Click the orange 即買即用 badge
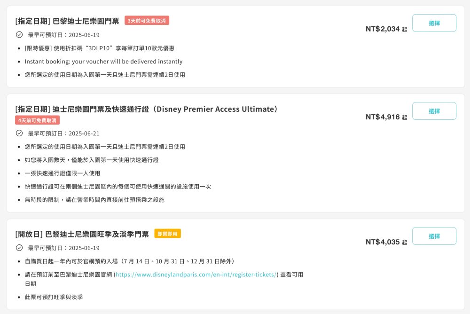The width and height of the screenshot is (470, 314). click(x=167, y=234)
